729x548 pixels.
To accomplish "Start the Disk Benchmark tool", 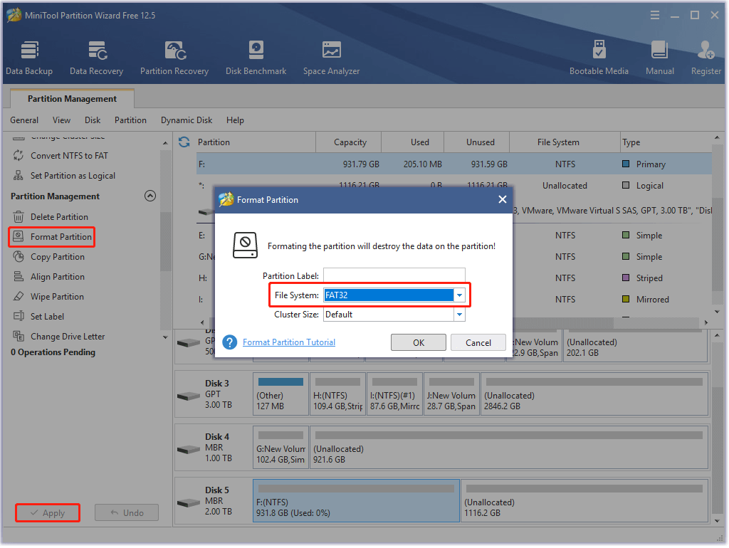I will [x=256, y=56].
